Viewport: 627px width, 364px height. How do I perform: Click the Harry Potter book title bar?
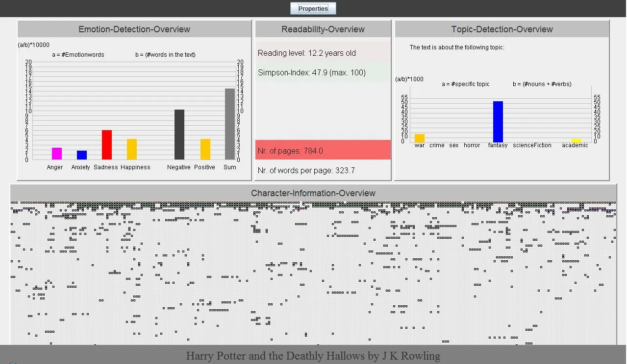(x=313, y=355)
